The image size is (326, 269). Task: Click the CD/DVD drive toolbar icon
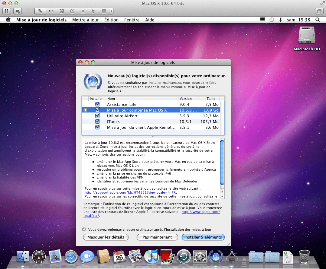coord(72,11)
